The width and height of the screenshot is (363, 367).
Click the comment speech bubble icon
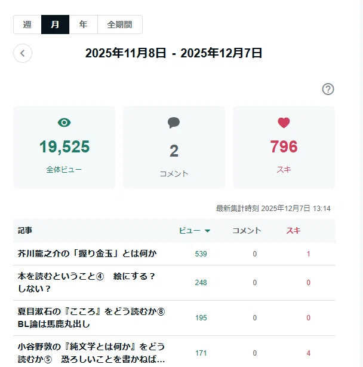pyautogui.click(x=174, y=123)
